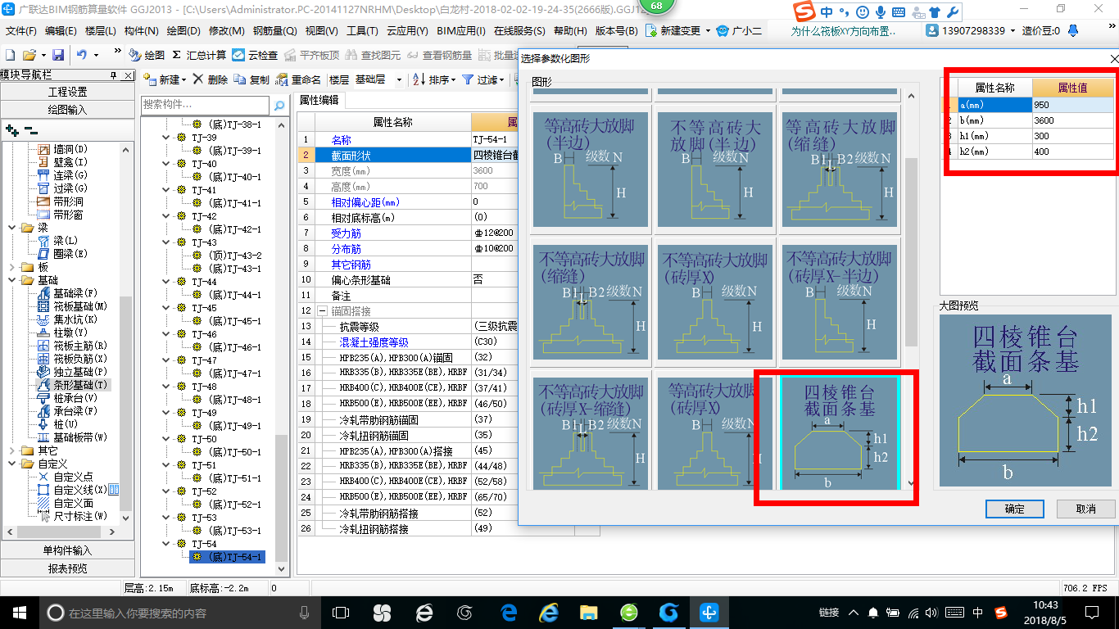Open the 构件(N) menu
The image size is (1119, 629).
click(x=141, y=30)
